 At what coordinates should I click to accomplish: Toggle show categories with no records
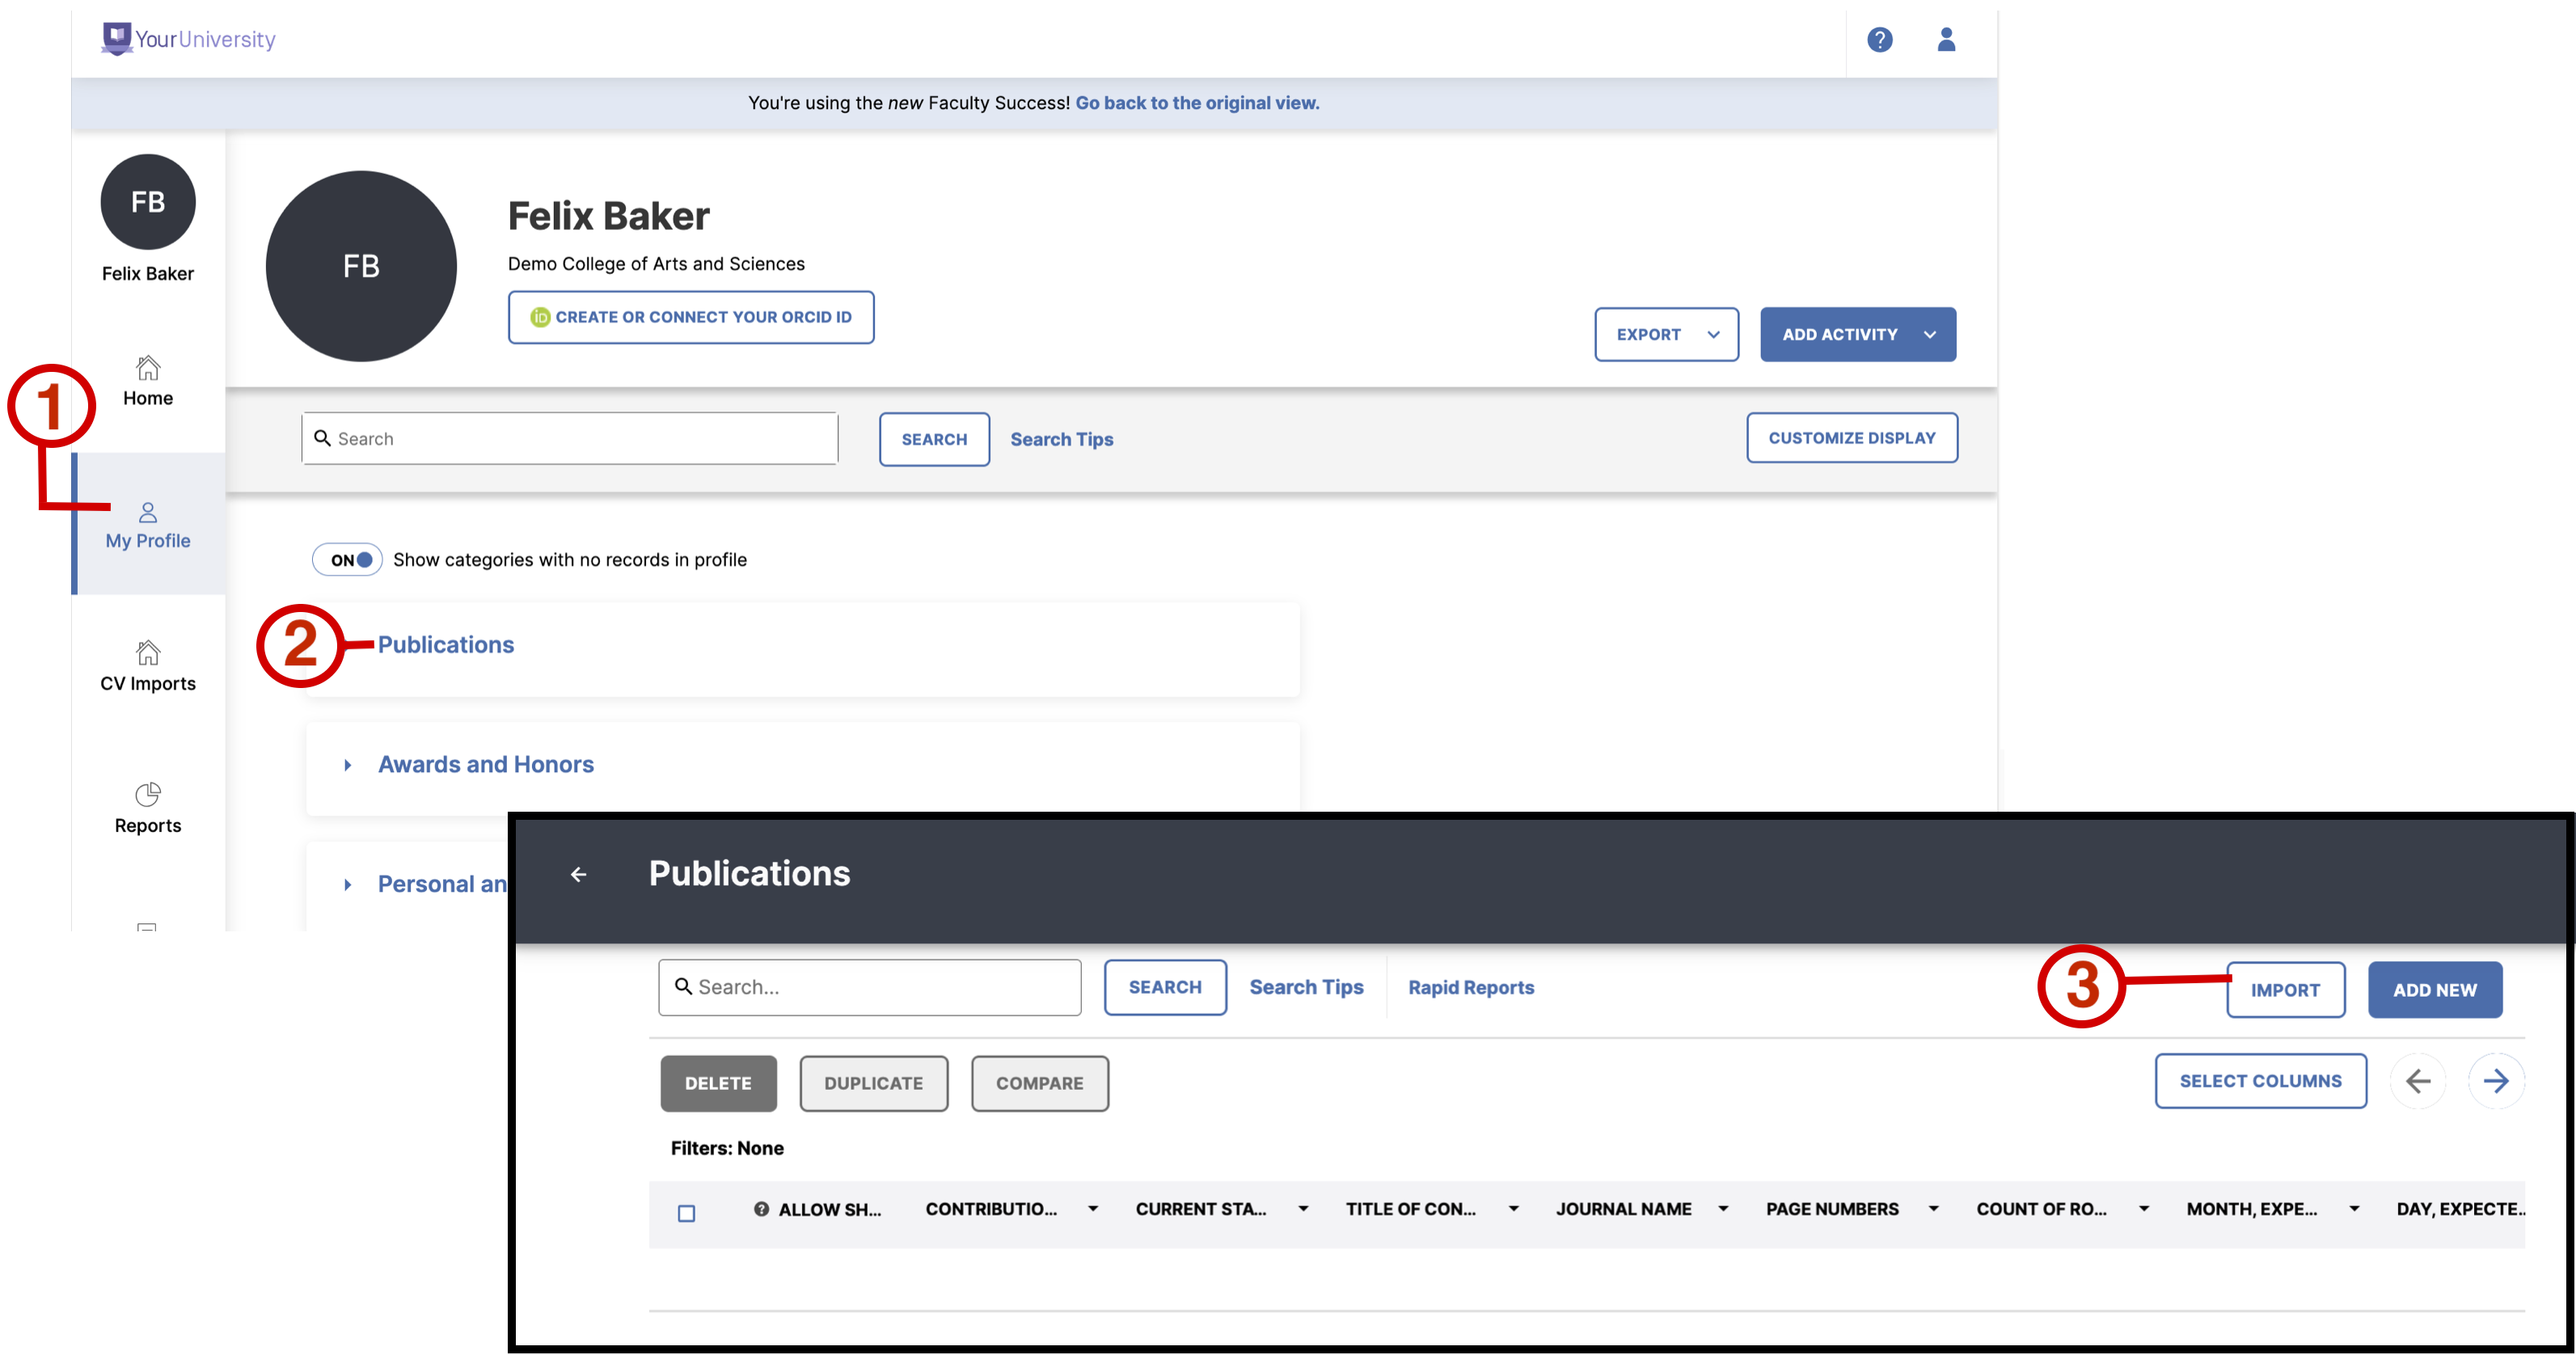[x=347, y=560]
